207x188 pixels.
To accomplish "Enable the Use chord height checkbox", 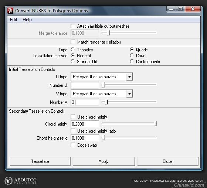I will click(x=73, y=117).
